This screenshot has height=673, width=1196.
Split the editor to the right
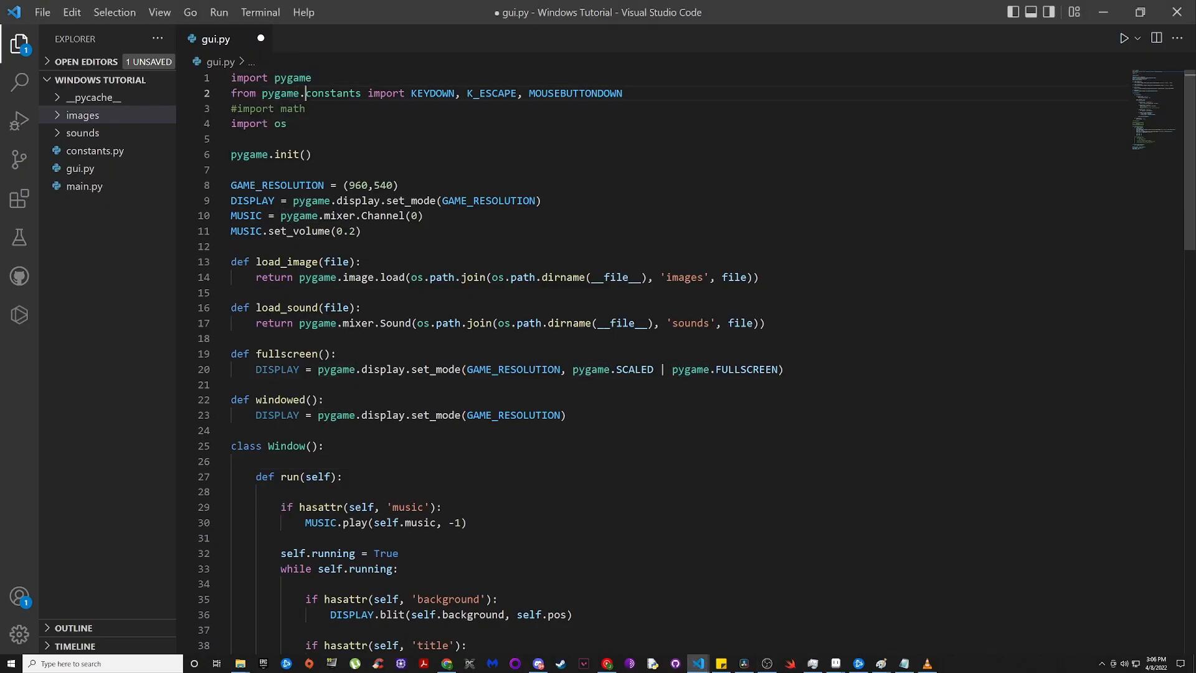click(1156, 39)
